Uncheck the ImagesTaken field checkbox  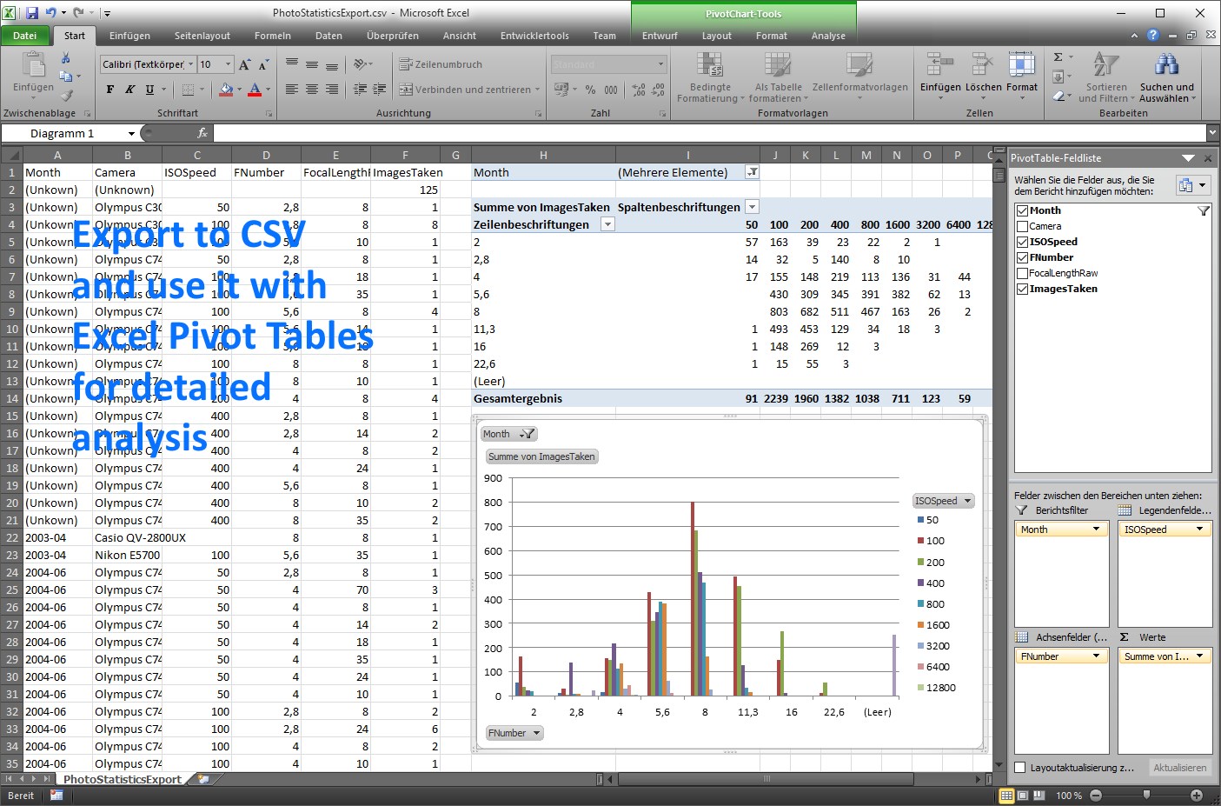pyautogui.click(x=1022, y=289)
